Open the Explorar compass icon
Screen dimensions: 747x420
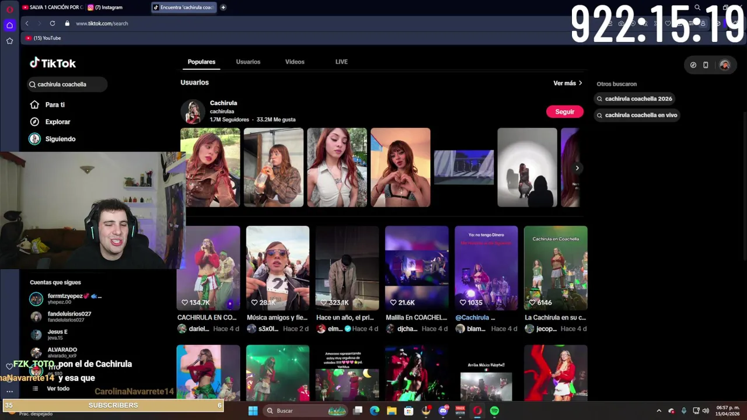point(34,121)
